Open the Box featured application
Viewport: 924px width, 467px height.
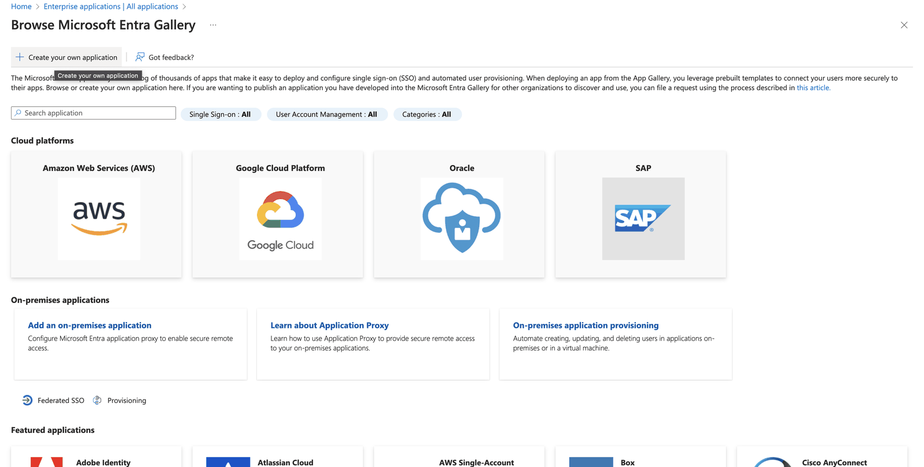point(640,457)
